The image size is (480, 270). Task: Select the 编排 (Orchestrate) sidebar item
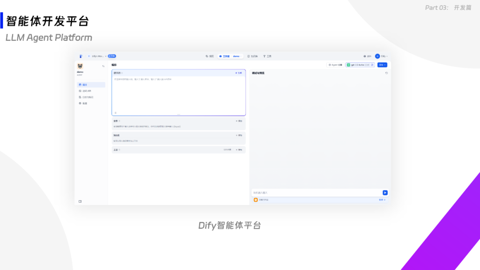click(91, 85)
